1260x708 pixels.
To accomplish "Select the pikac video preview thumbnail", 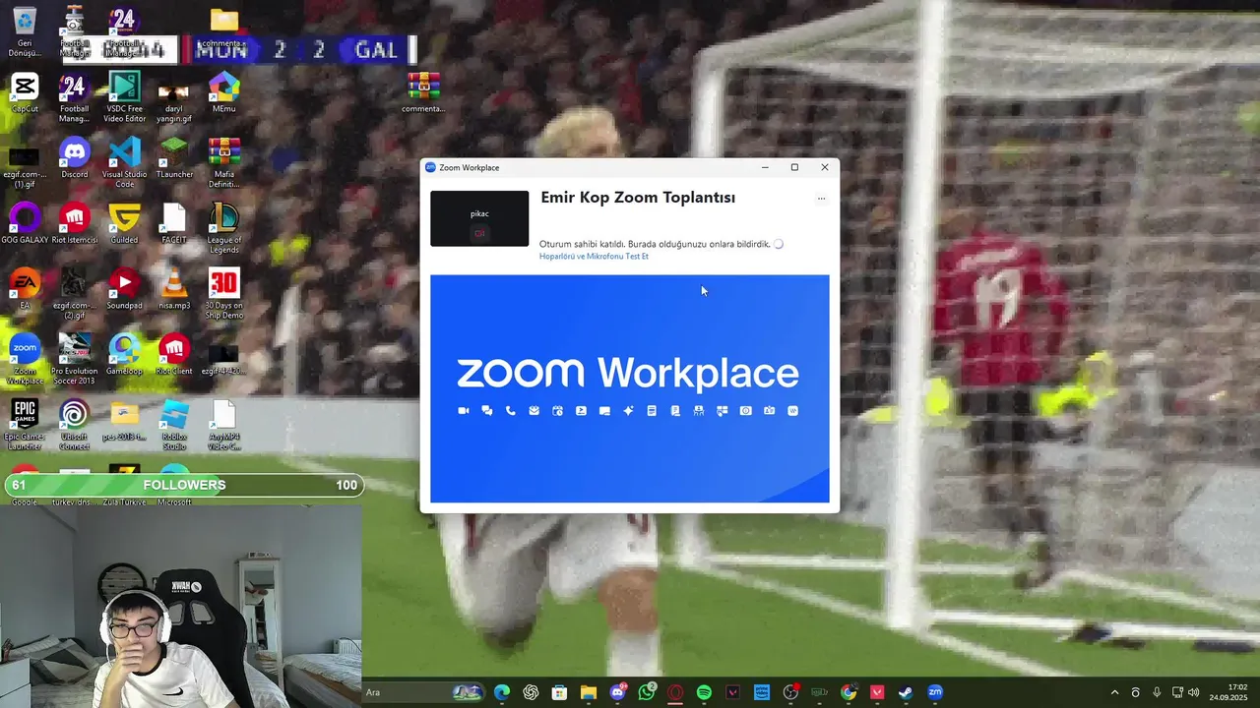I will pyautogui.click(x=479, y=218).
